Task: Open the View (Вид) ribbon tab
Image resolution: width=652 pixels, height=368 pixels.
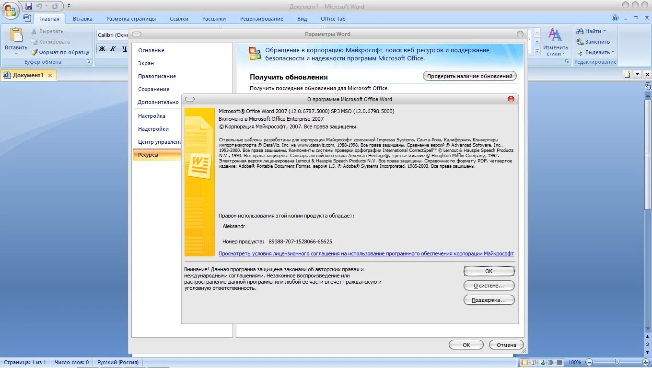Action: tap(302, 19)
